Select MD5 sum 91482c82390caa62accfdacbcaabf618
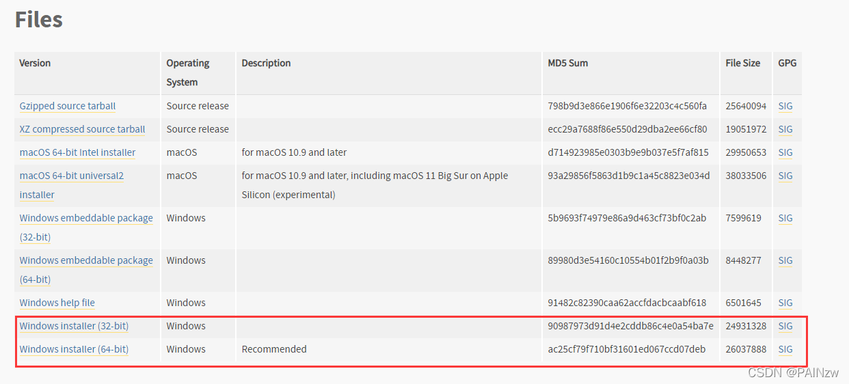849x384 pixels. click(x=627, y=303)
